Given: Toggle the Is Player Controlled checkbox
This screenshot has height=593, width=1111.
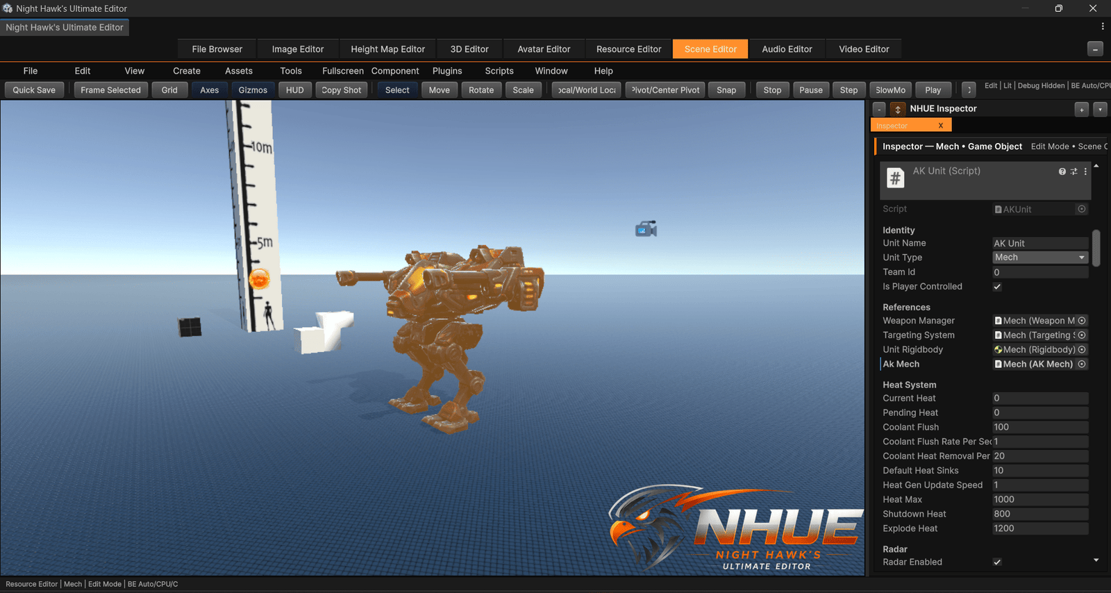Looking at the screenshot, I should (x=997, y=287).
